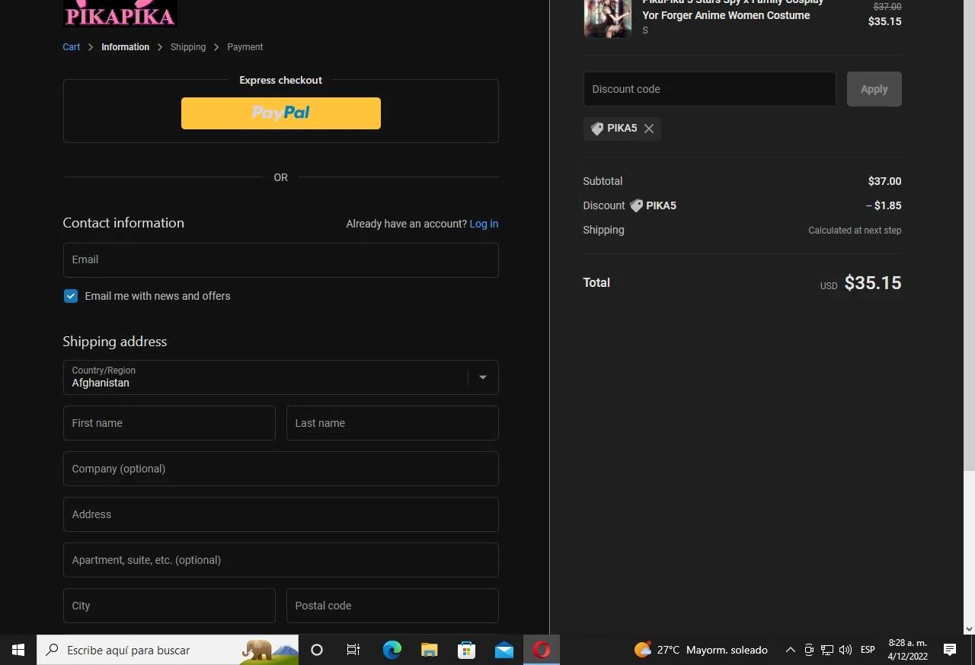This screenshot has width=975, height=665.
Task: Open network settings tray icon
Action: [x=827, y=650]
